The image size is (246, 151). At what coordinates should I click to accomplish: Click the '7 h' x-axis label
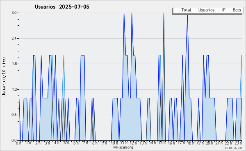[86, 143]
